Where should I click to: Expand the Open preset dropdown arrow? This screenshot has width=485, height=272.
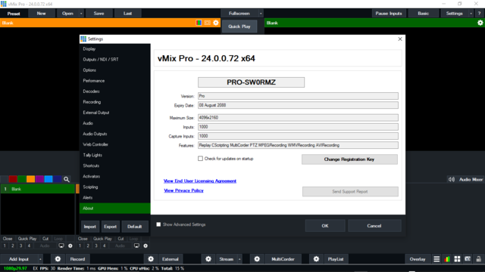coord(81,14)
